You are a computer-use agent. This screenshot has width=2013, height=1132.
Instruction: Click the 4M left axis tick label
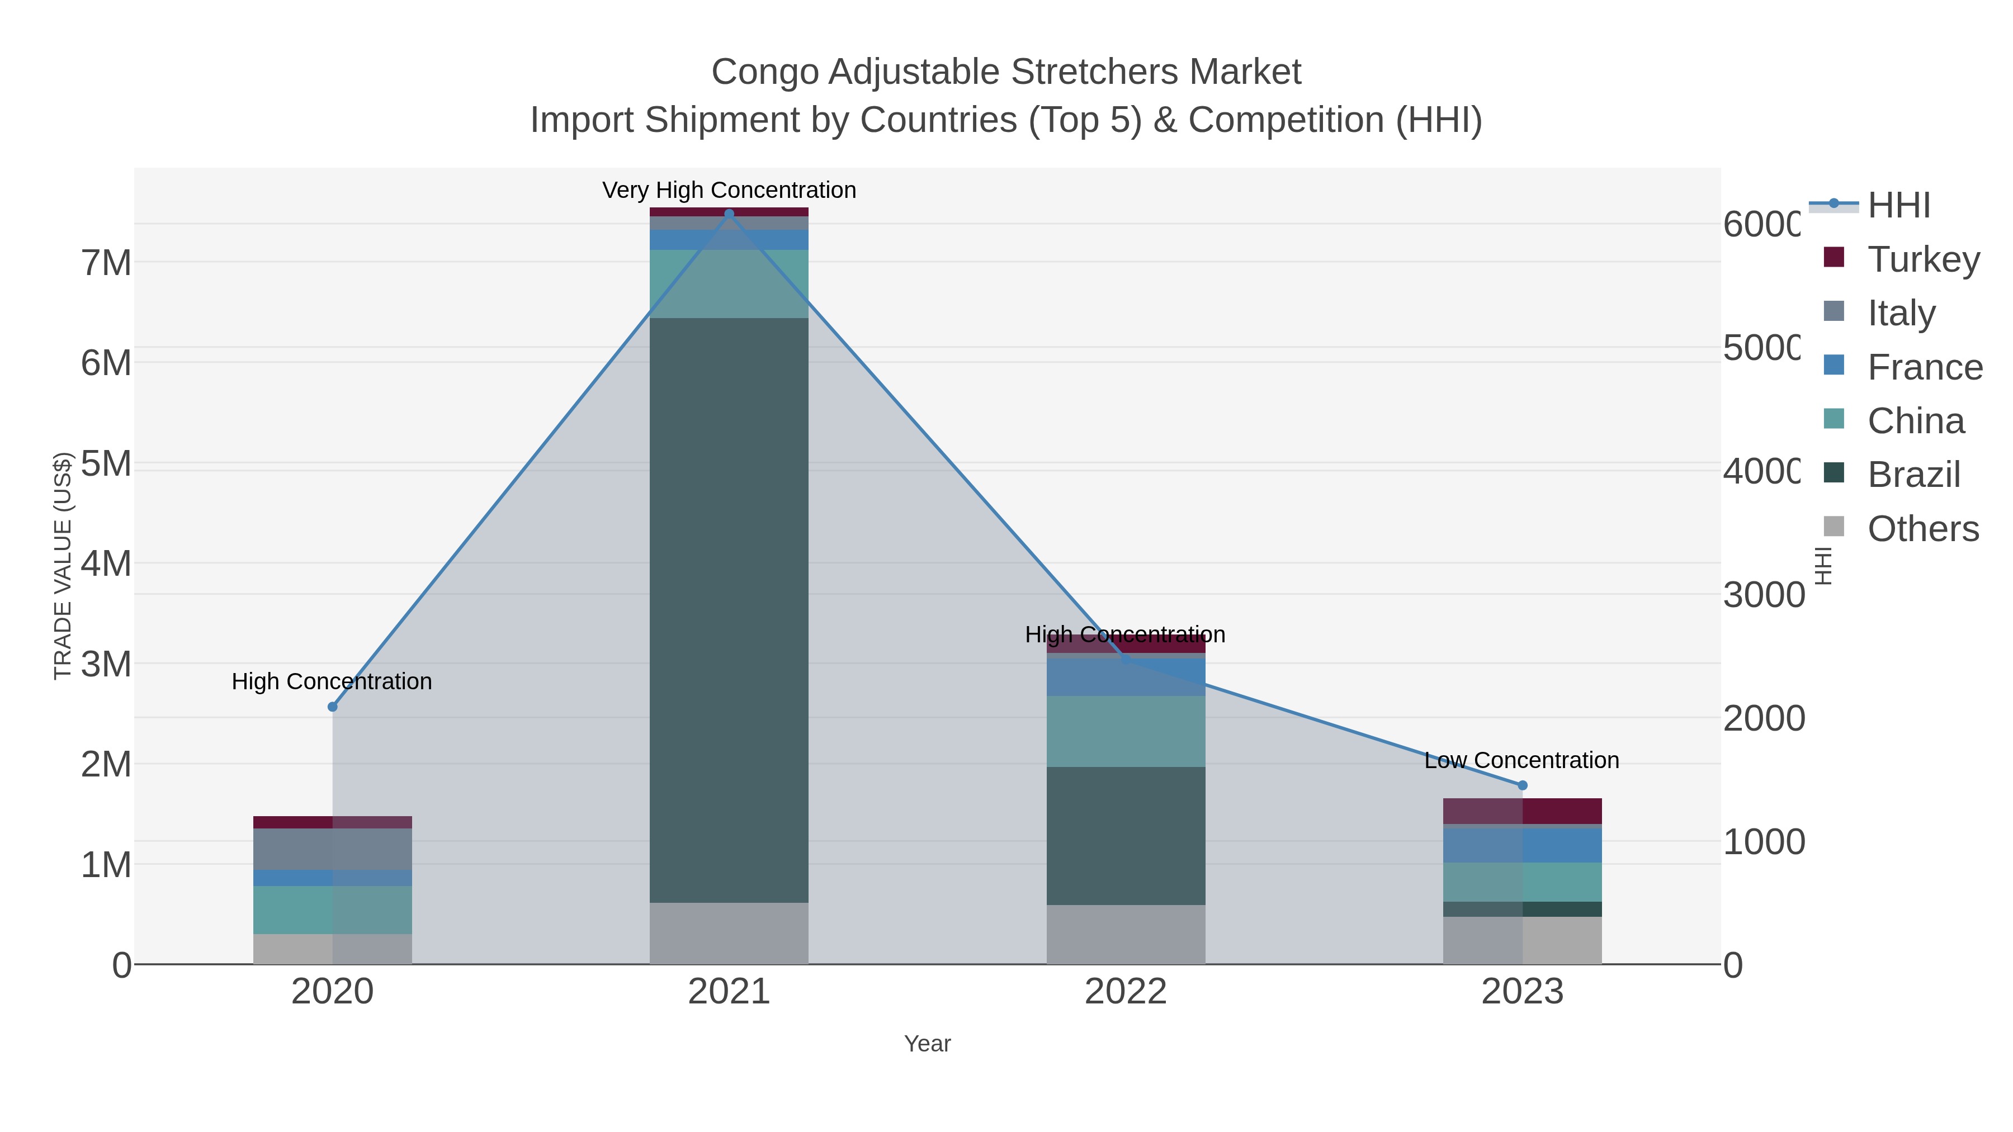106,564
